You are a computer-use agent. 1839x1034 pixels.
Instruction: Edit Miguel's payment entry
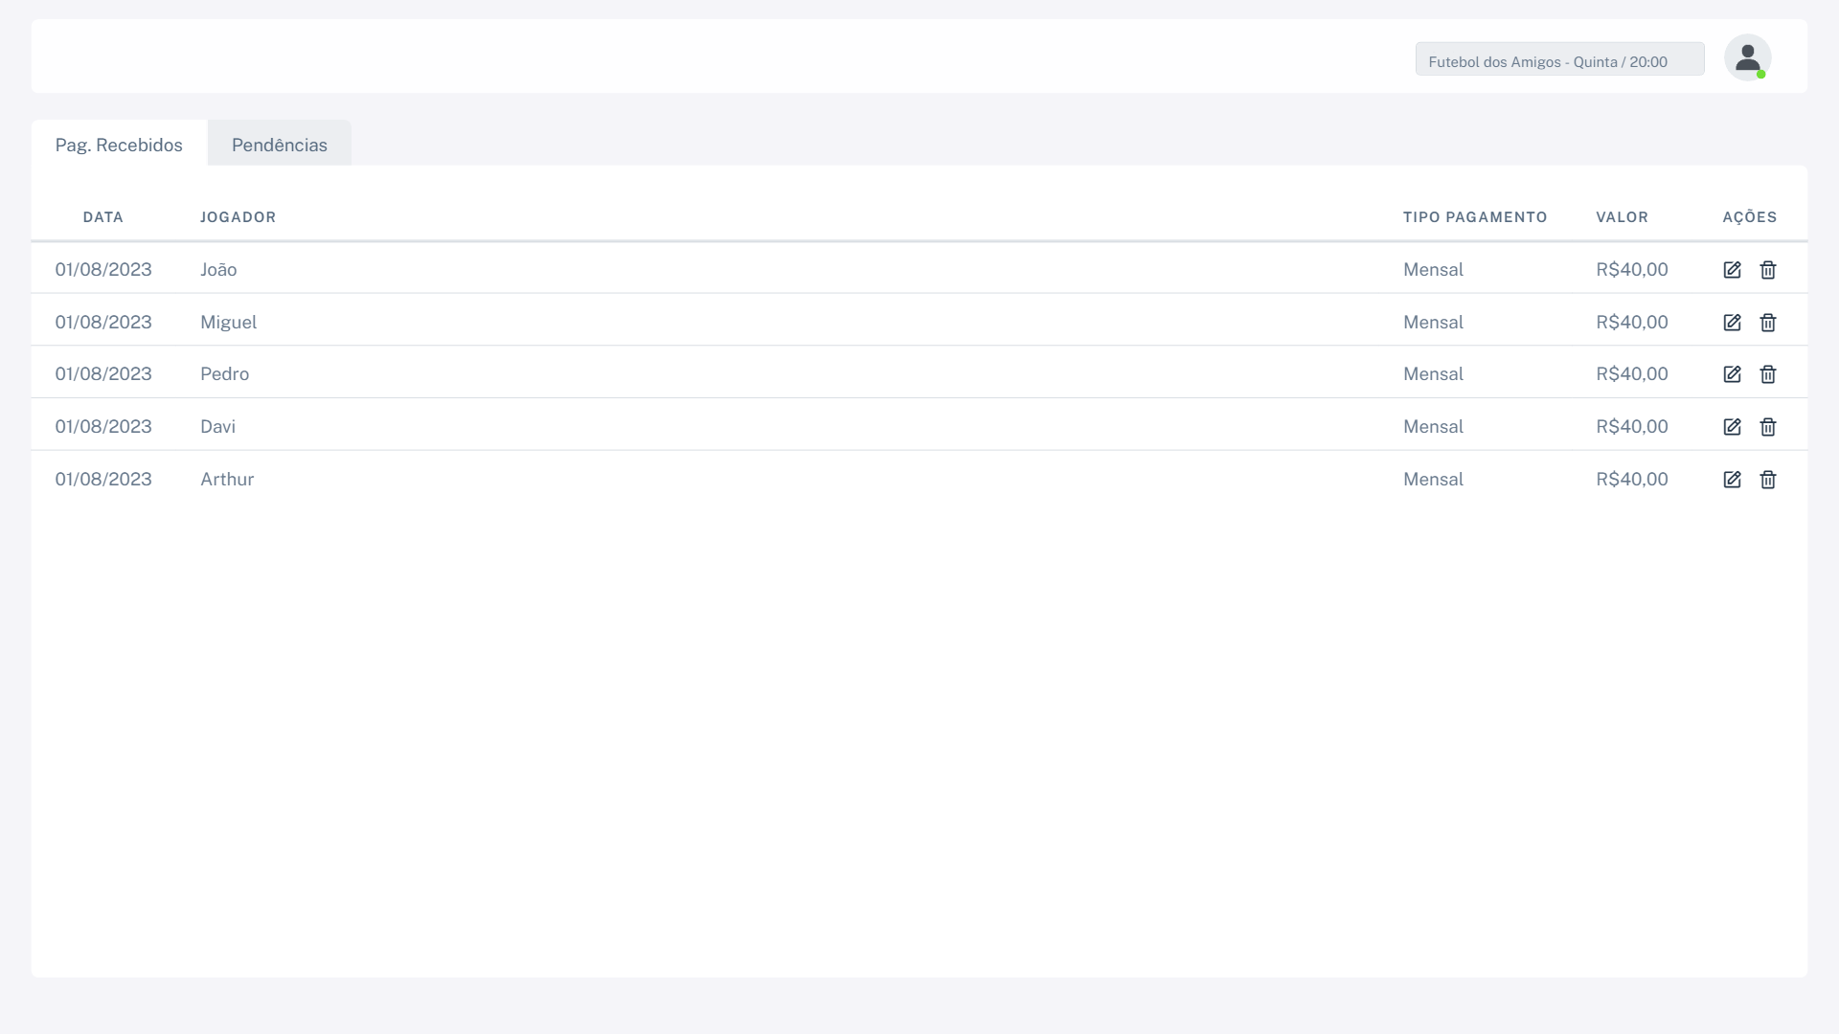(x=1732, y=323)
